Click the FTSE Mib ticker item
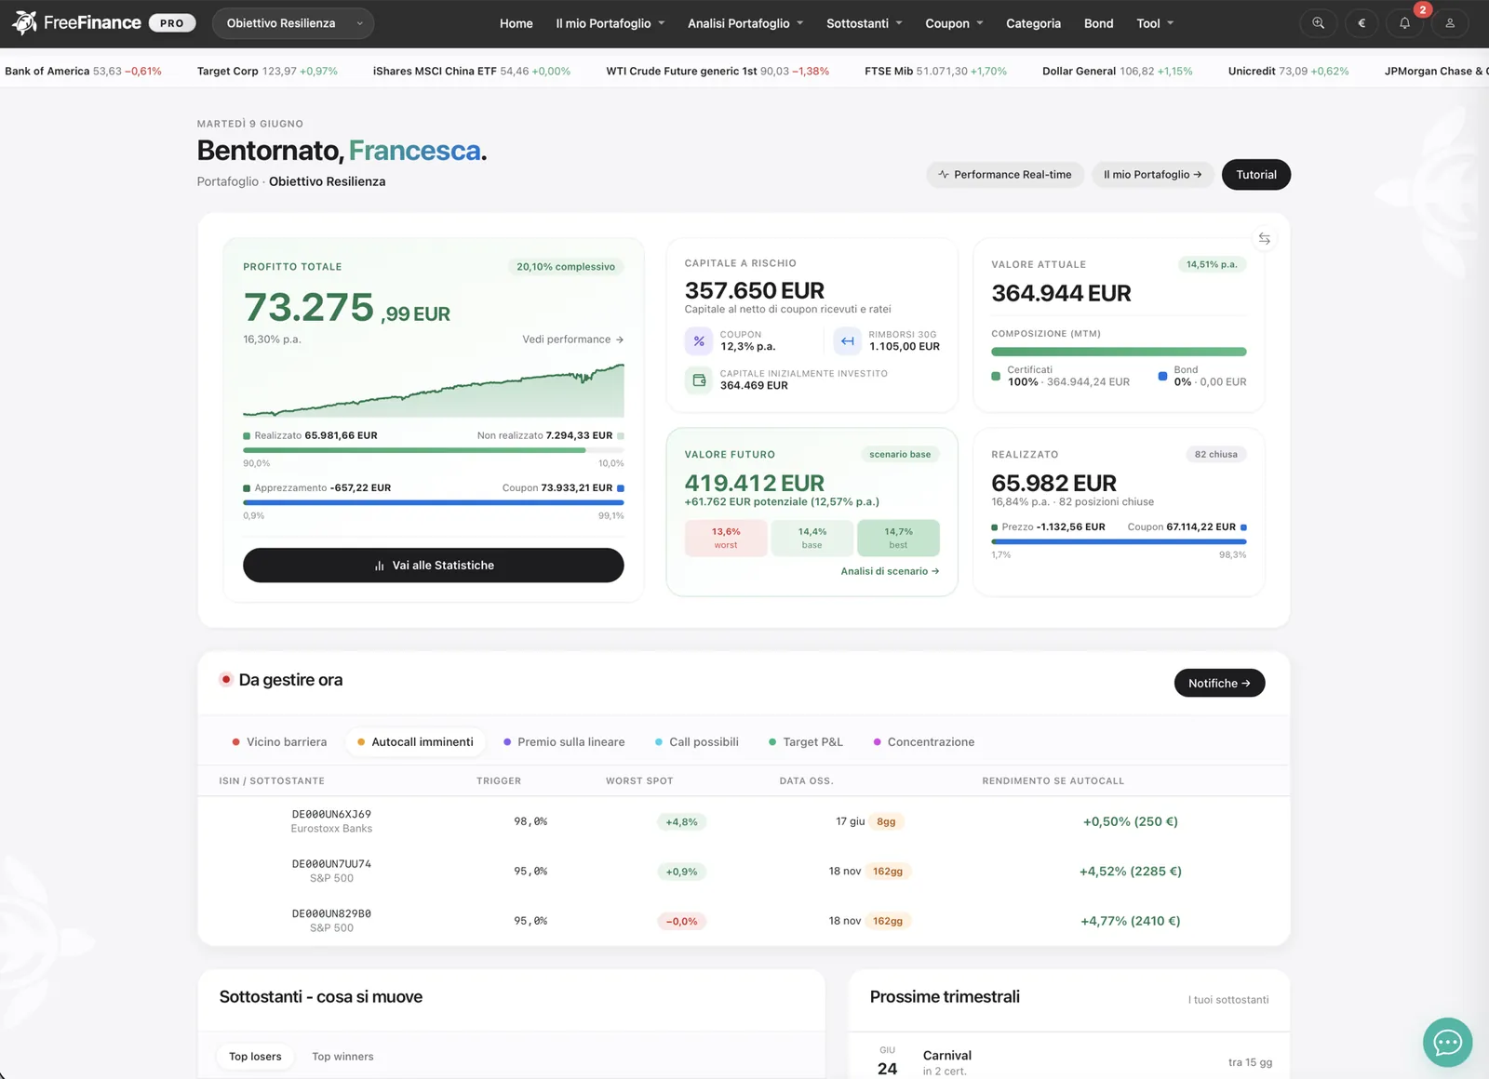Screen dimensions: 1489x1079 (x=935, y=71)
